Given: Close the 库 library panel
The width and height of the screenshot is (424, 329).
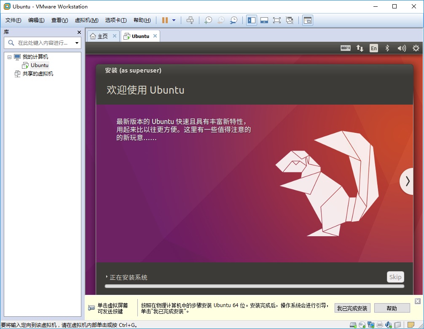Looking at the screenshot, I should click(x=79, y=32).
